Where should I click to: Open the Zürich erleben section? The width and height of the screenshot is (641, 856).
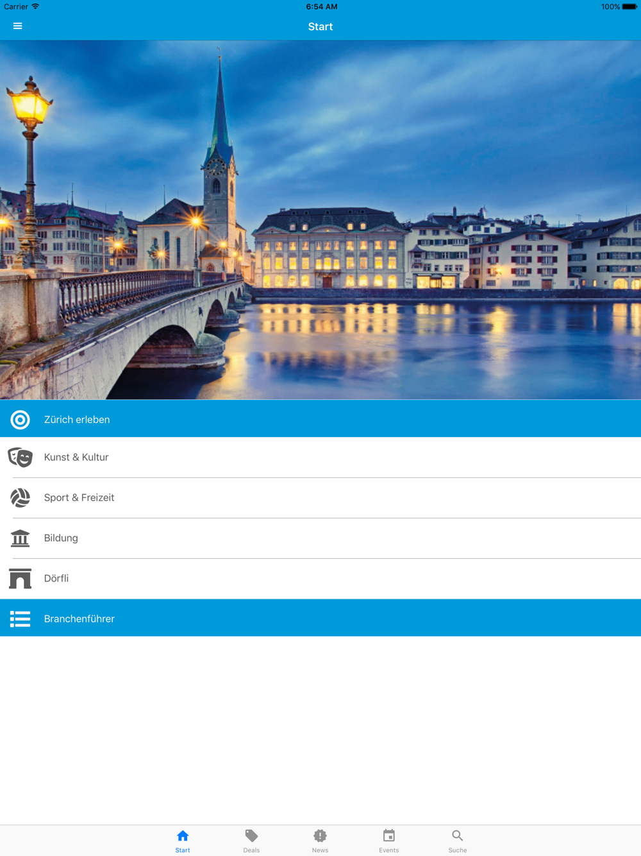click(x=320, y=418)
